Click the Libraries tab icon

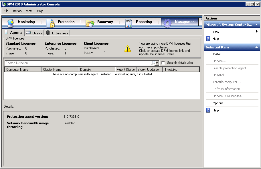[x=48, y=33]
